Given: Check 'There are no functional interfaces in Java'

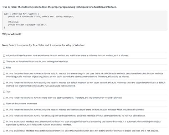Looking at the screenshot, I should [x=4, y=62].
